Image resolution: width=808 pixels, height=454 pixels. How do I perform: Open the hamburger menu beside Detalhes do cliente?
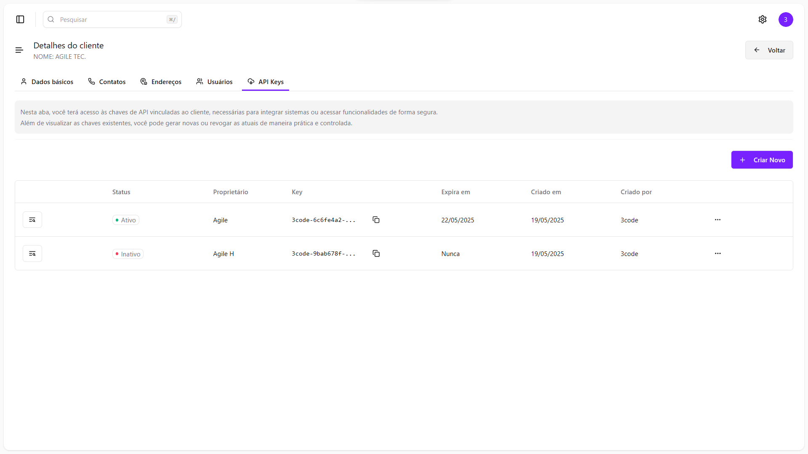coord(19,50)
